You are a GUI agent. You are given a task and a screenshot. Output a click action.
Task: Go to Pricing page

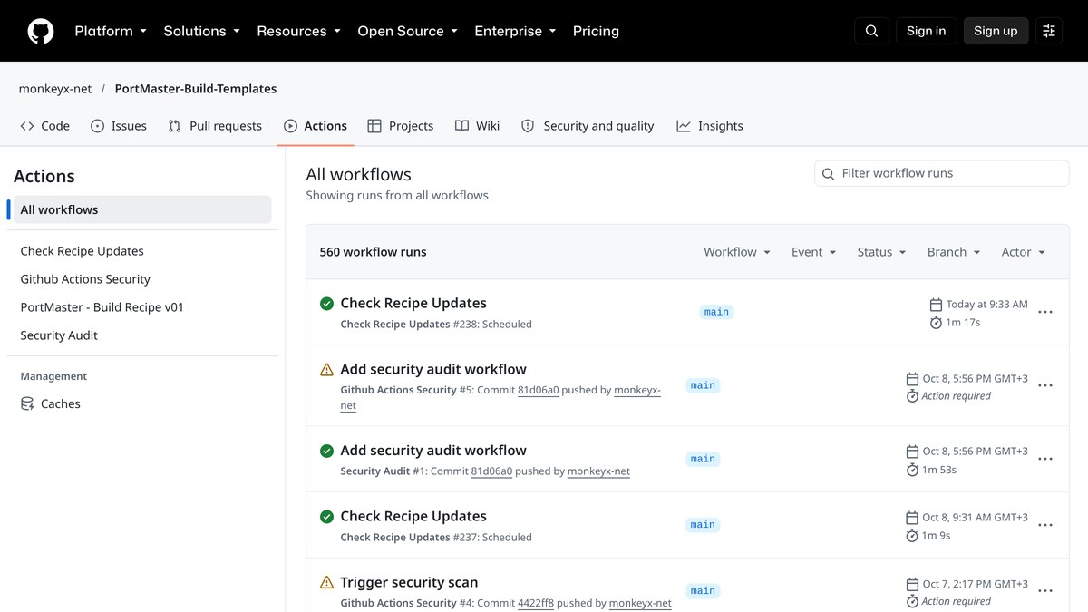point(596,31)
